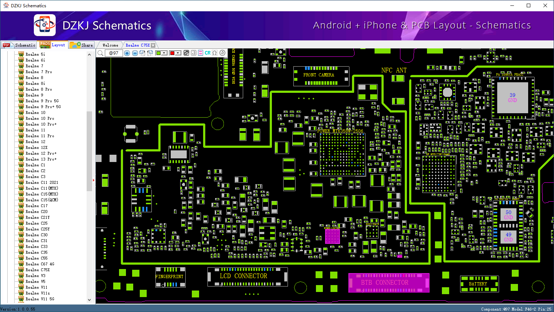The image size is (554, 312).
Task: Select the Realme C75X document tab
Action: tap(138, 45)
